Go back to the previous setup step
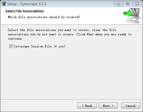 click(87, 106)
